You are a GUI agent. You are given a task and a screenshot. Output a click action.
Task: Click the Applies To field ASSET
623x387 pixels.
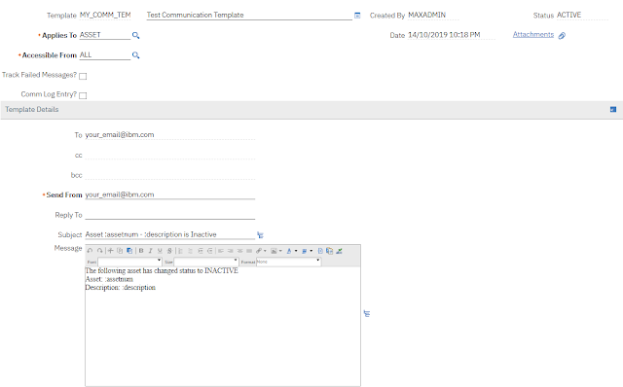pyautogui.click(x=105, y=35)
